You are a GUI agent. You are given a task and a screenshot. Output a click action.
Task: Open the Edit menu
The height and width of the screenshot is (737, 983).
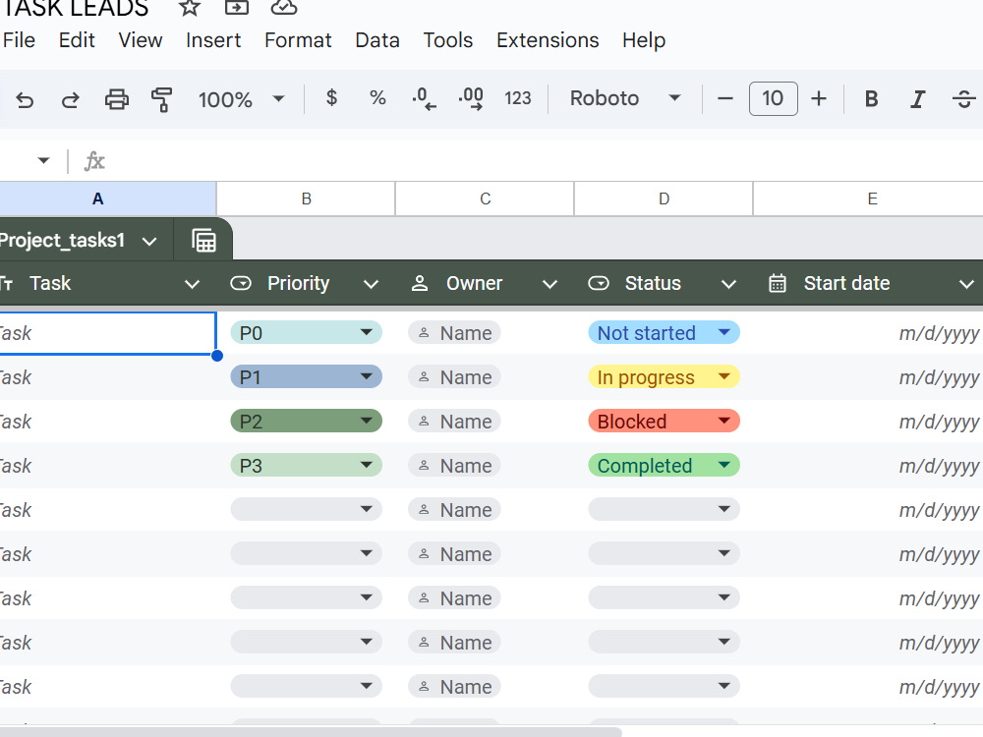(77, 40)
